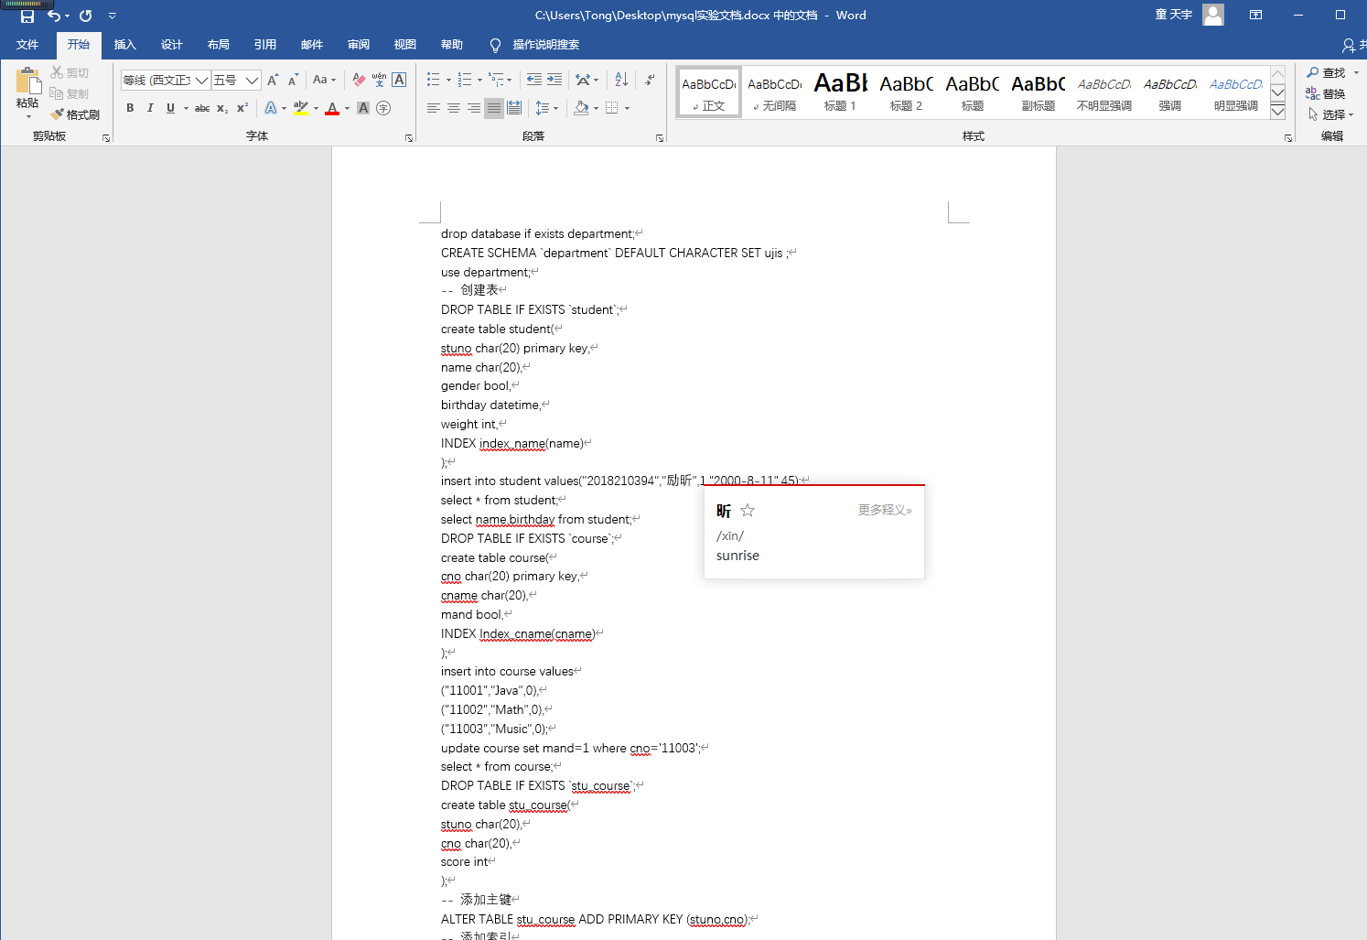Cut selection with the scissors icon
Screen dimensions: 1367x940
click(x=57, y=72)
